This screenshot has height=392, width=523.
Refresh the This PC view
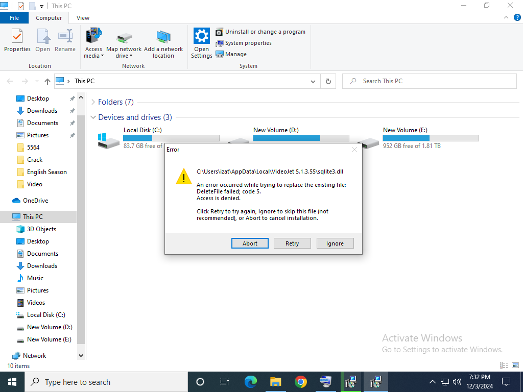coord(328,81)
